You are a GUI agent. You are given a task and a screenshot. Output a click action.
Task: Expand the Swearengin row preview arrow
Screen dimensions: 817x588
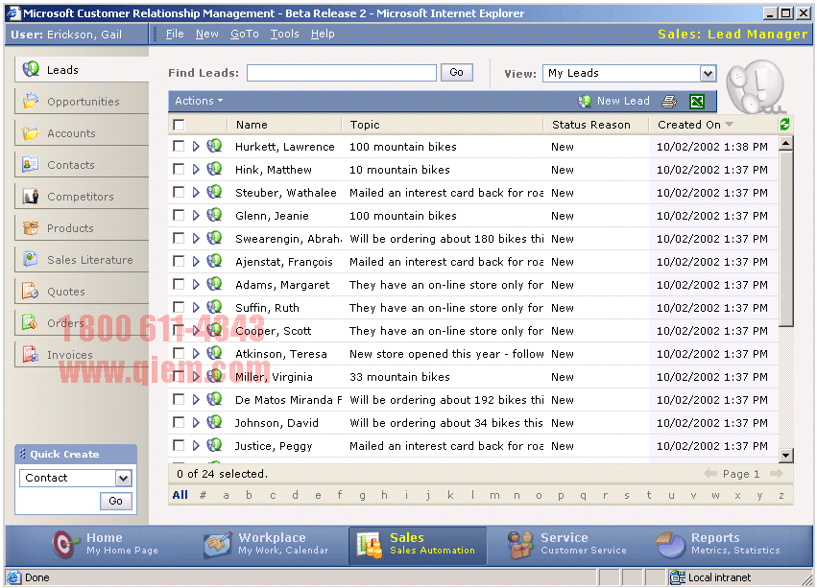(x=196, y=239)
